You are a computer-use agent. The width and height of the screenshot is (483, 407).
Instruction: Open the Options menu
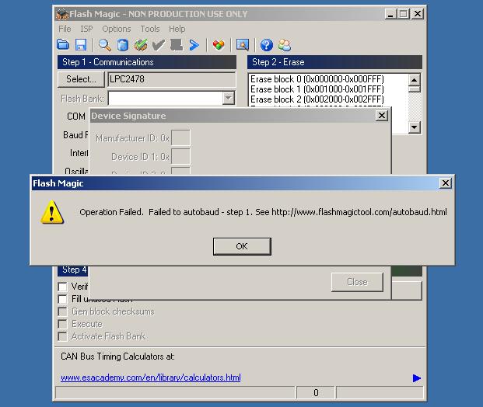click(x=117, y=29)
